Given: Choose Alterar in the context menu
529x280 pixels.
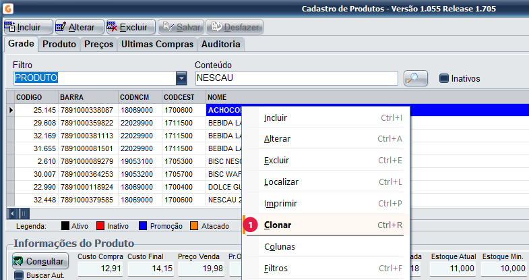Looking at the screenshot, I should tap(326, 139).
